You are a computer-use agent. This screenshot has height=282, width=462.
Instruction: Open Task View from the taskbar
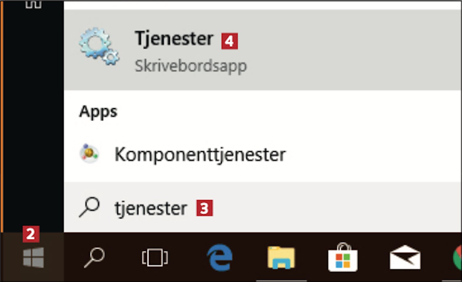pyautogui.click(x=155, y=258)
